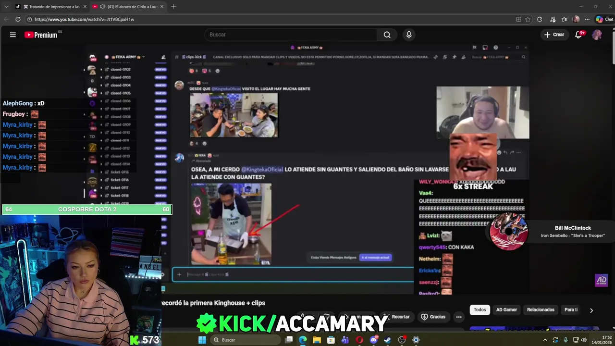Select the AD Gamer filter chip

point(506,310)
